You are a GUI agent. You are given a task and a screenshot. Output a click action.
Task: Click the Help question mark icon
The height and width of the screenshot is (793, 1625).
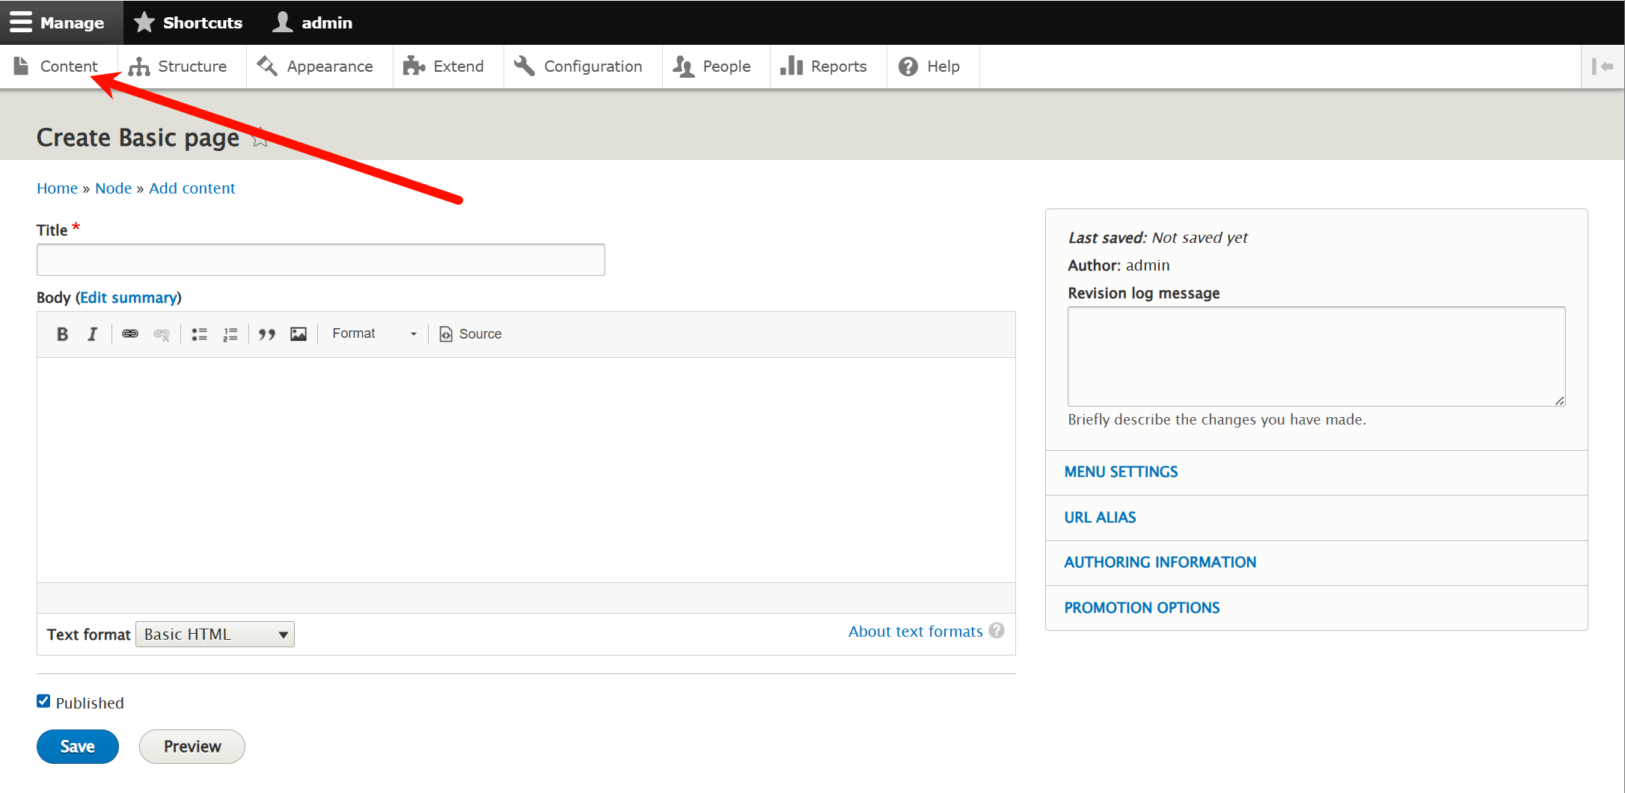click(908, 67)
